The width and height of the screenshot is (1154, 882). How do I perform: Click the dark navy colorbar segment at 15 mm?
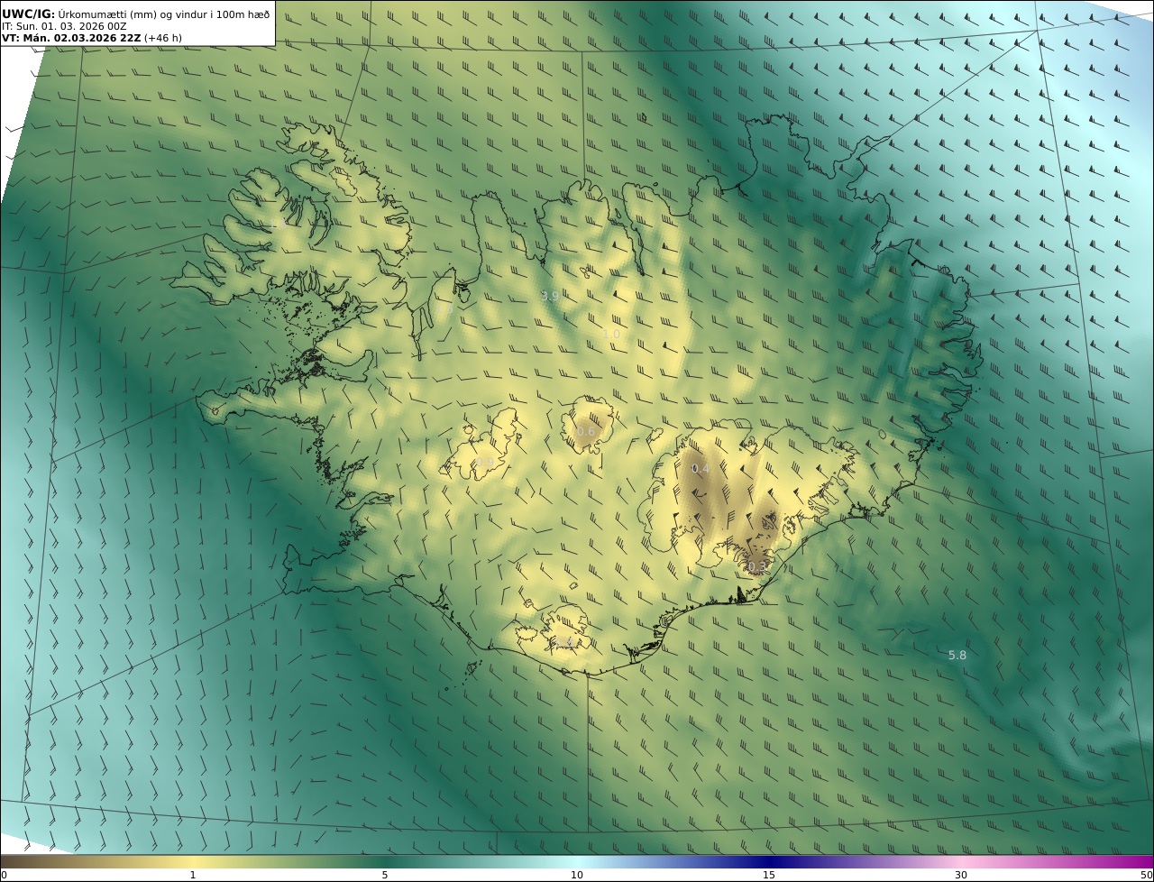point(769,861)
